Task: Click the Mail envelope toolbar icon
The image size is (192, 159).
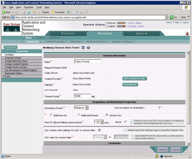Action: tap(75, 12)
